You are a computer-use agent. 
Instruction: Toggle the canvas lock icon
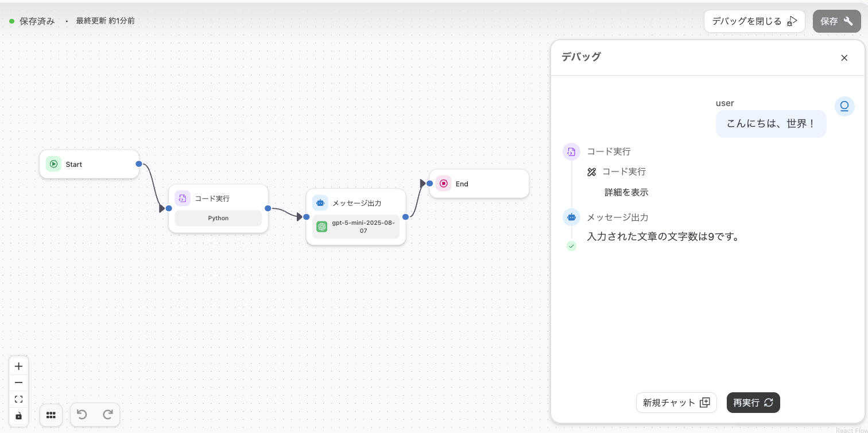pos(18,415)
